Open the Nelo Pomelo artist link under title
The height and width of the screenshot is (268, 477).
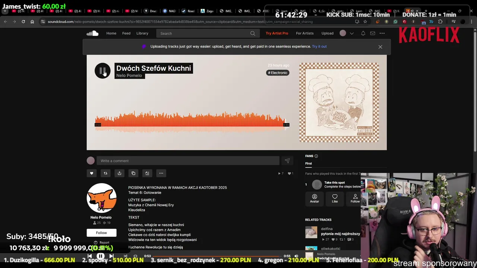tap(129, 76)
